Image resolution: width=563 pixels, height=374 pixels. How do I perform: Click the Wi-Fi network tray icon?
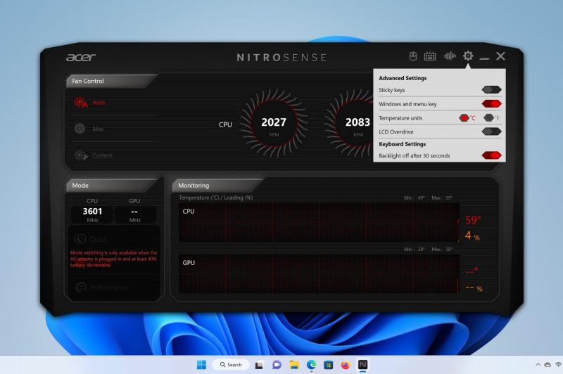(558, 365)
